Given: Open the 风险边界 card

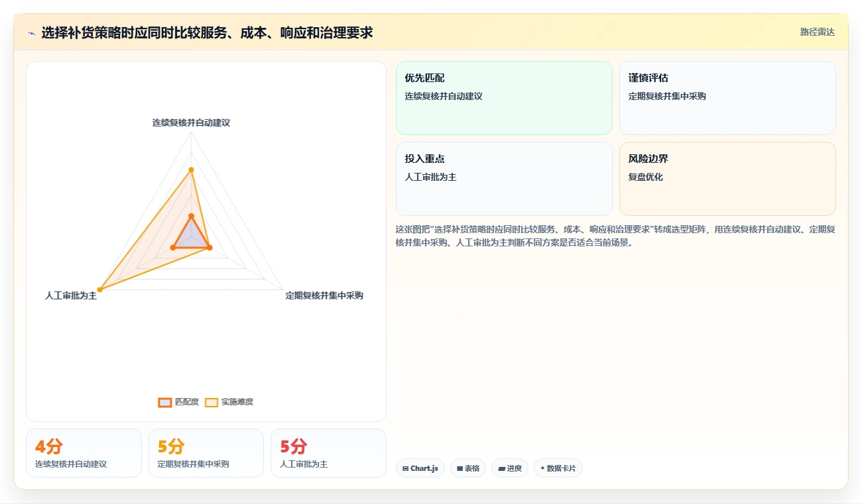Looking at the screenshot, I should click(x=727, y=179).
